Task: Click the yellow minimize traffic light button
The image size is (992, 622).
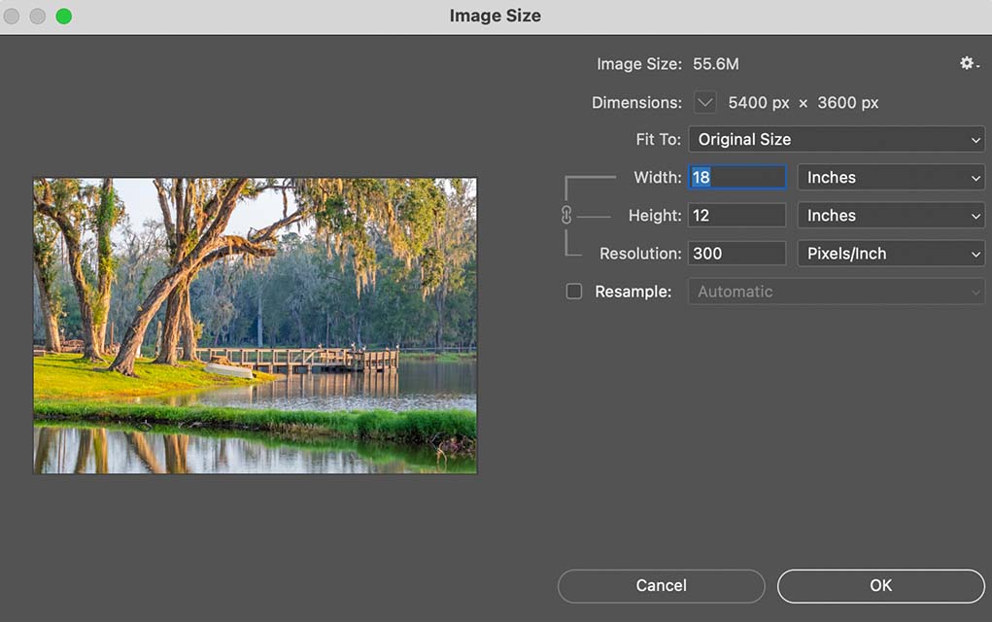Action: [x=38, y=17]
